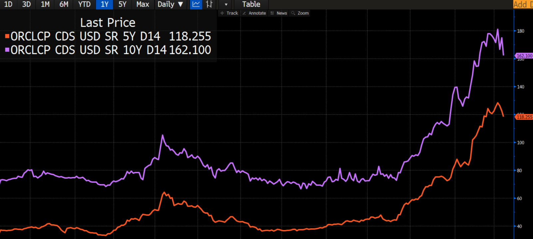Show News on the chart
The image size is (533, 239).
(279, 13)
